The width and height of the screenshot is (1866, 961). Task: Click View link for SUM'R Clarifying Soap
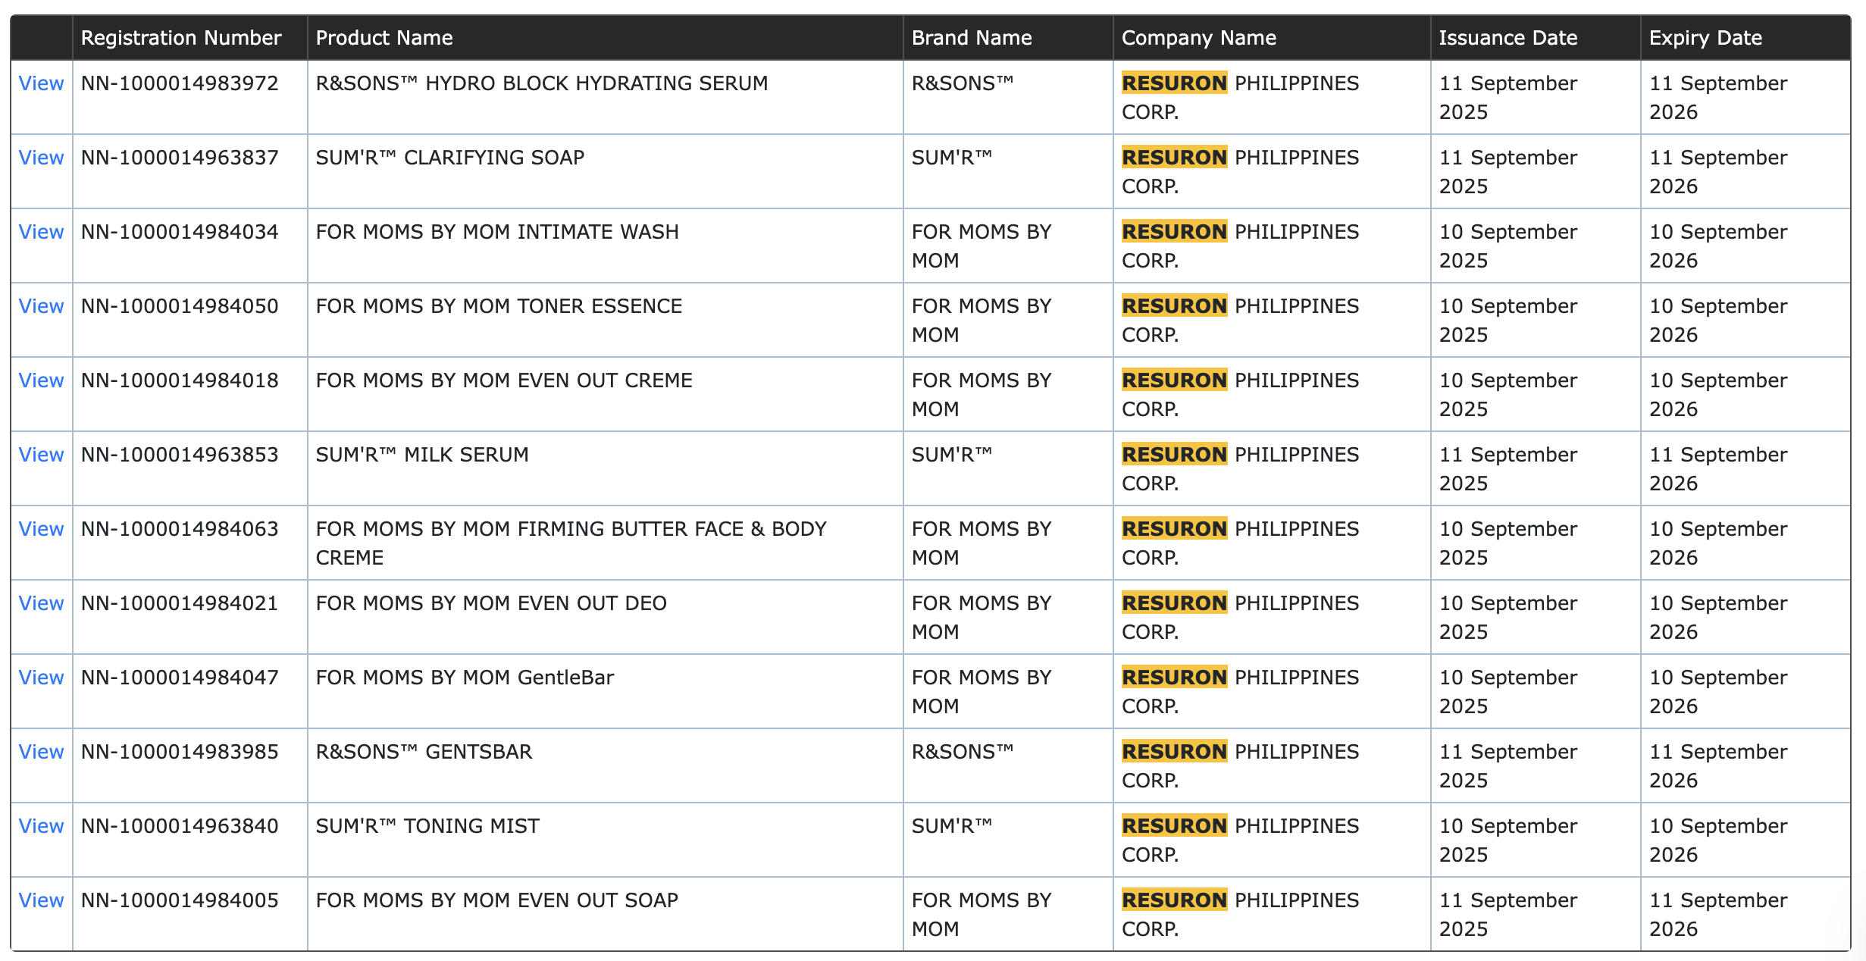point(41,158)
